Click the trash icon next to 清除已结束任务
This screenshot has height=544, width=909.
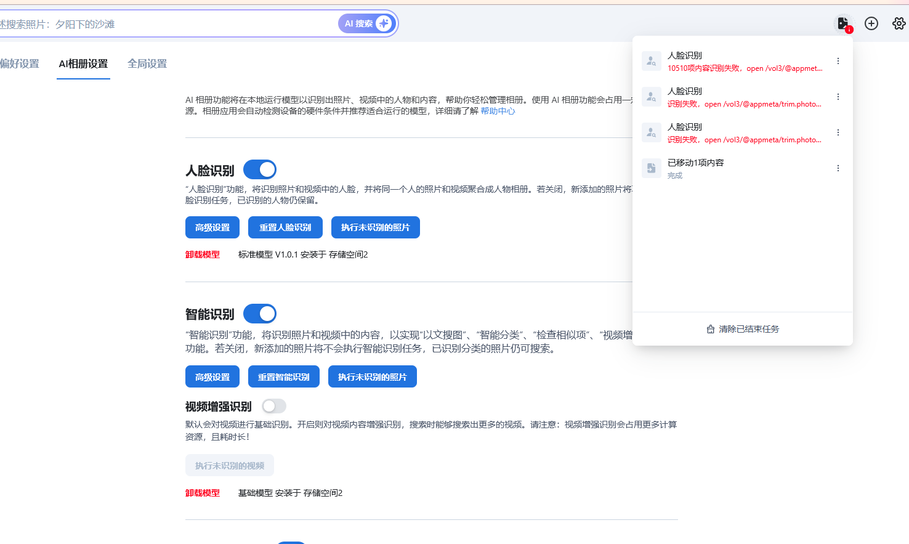point(709,328)
